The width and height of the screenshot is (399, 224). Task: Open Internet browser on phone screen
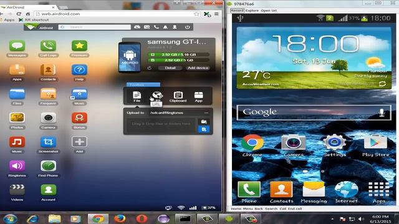347,192
